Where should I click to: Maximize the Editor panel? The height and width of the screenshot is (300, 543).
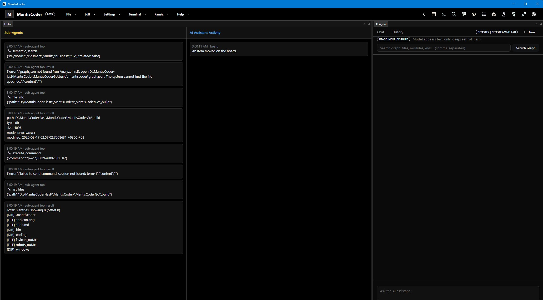coord(369,24)
